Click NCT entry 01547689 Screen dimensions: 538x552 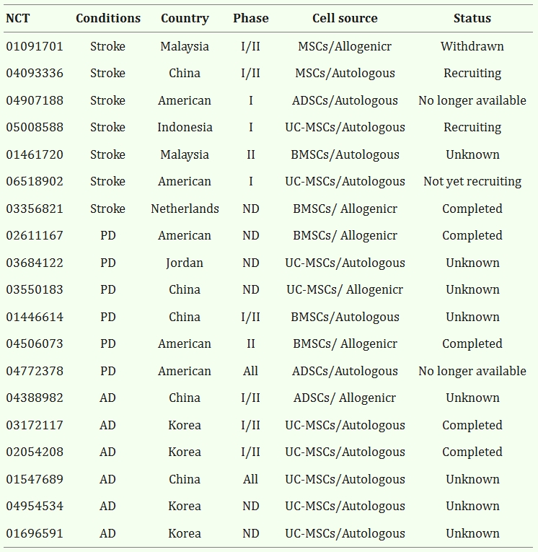(35, 479)
